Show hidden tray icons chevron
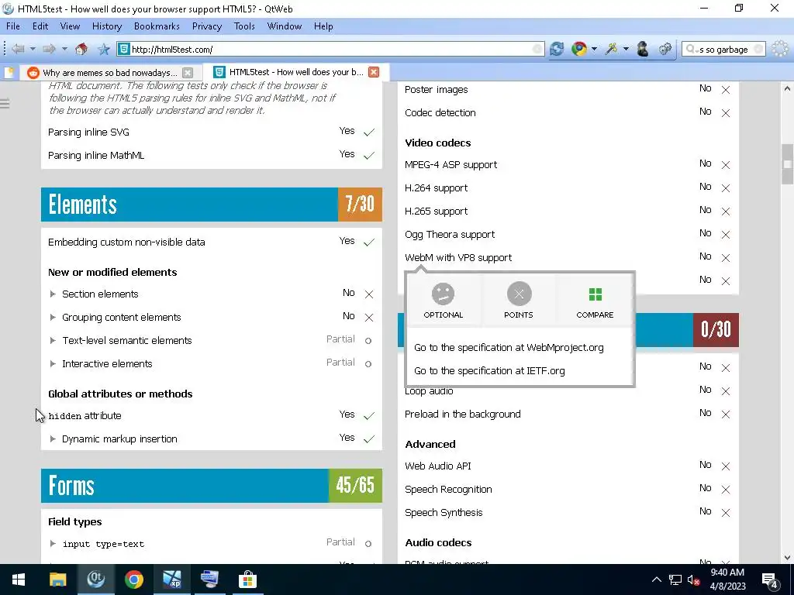 656,580
